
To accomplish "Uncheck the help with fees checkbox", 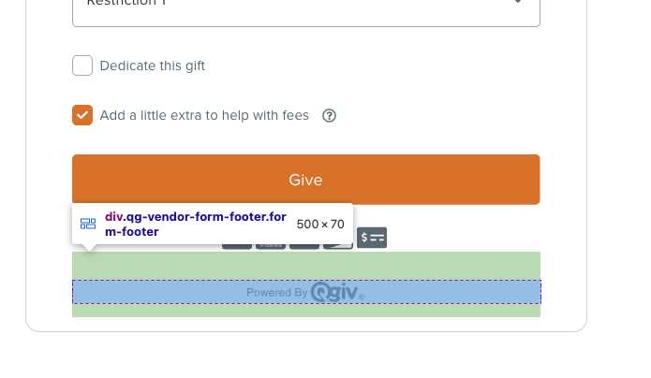I will click(x=82, y=115).
